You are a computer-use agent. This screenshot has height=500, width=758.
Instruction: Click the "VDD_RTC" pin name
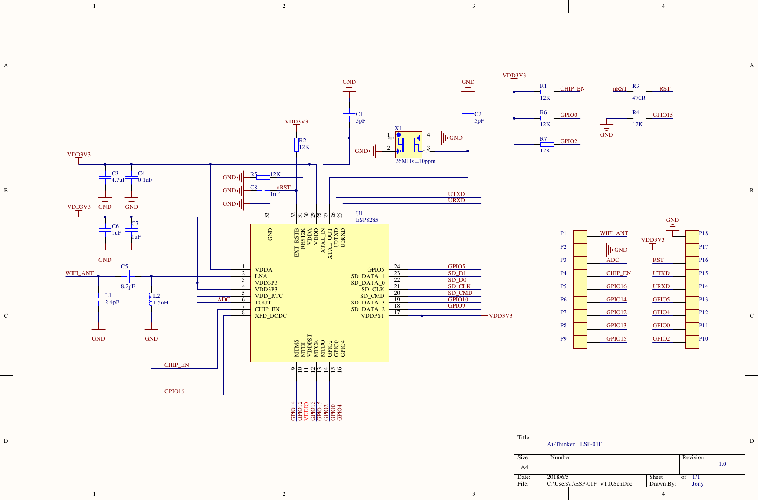(x=269, y=296)
